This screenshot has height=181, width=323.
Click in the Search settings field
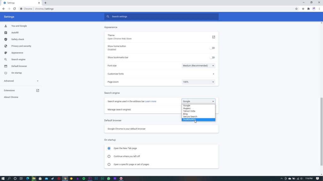tap(161, 17)
